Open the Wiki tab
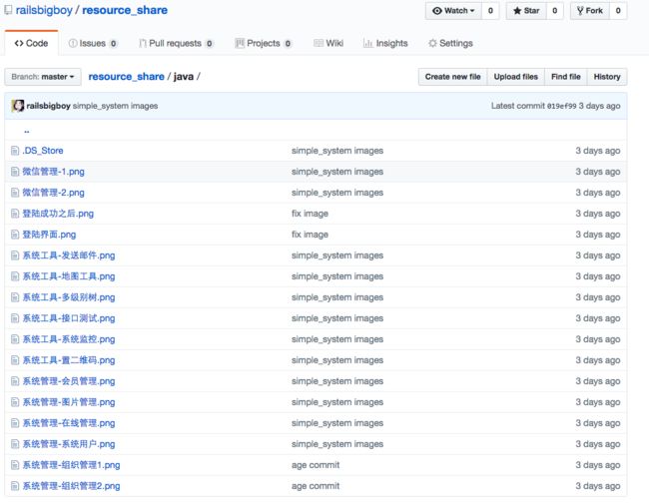Image resolution: width=649 pixels, height=503 pixels. [328, 43]
